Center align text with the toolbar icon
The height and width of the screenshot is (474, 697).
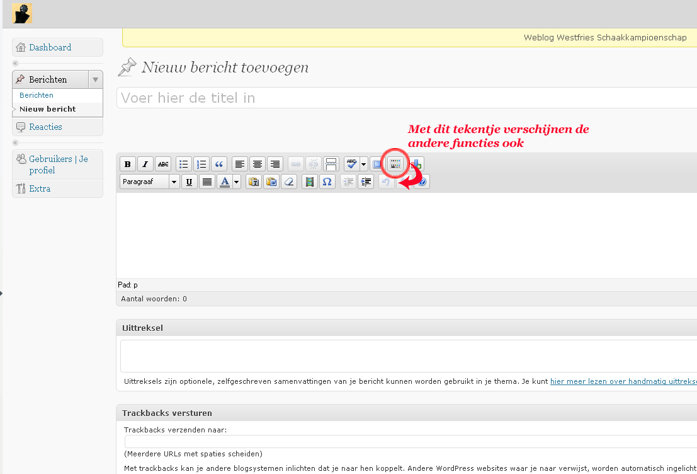pyautogui.click(x=258, y=165)
